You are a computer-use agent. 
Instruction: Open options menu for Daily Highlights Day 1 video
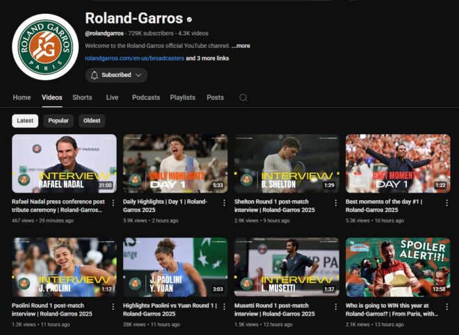pos(224,202)
